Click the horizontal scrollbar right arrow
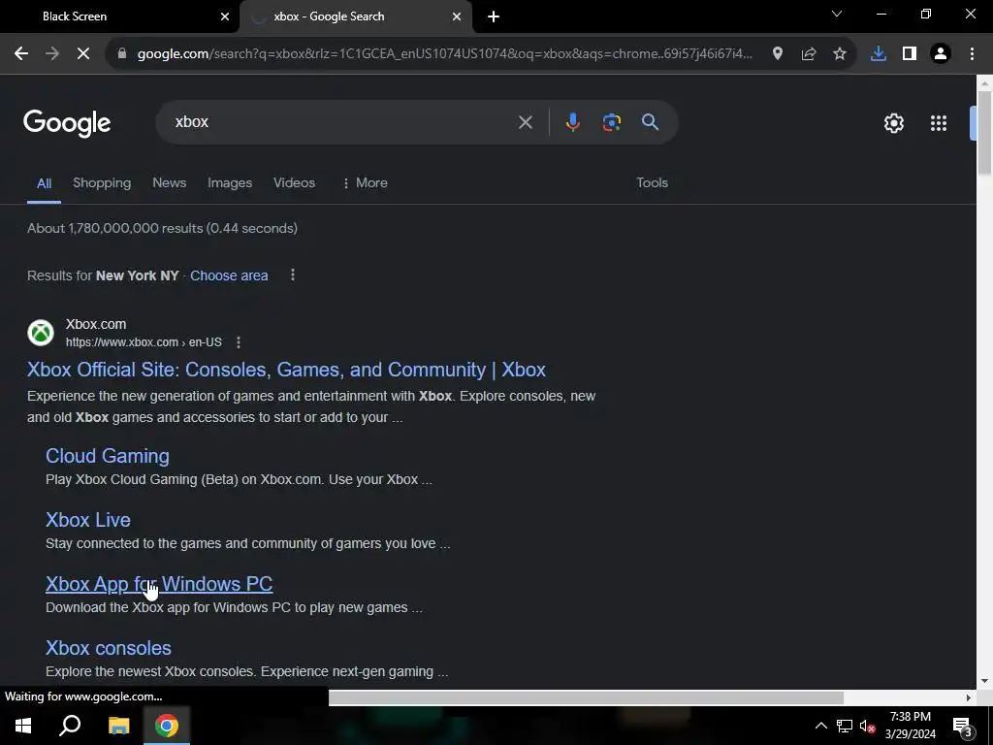 click(968, 697)
